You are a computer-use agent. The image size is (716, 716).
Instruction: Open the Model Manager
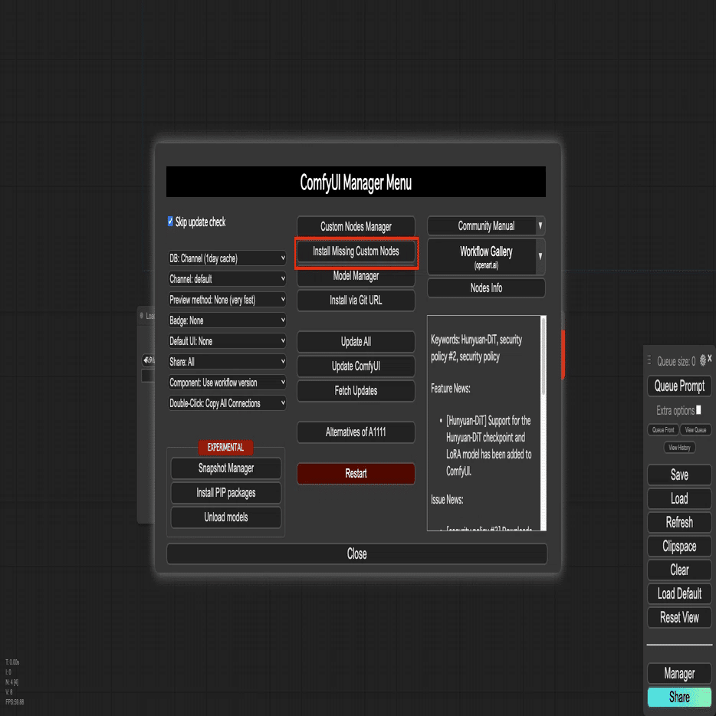(x=356, y=277)
